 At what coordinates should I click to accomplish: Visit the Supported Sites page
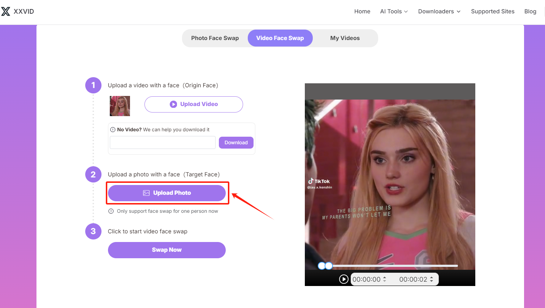(492, 11)
